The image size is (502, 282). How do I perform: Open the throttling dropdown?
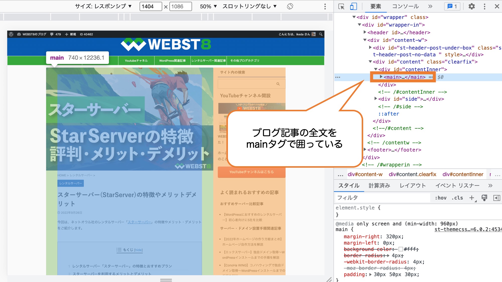tap(249, 7)
